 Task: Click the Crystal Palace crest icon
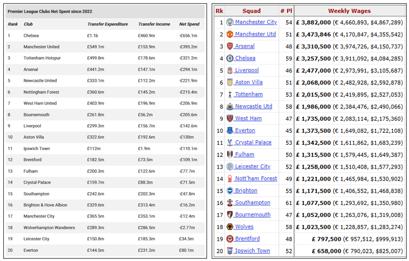click(230, 142)
